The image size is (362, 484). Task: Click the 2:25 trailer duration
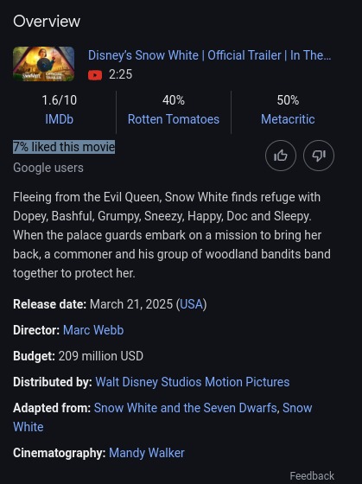coord(121,74)
